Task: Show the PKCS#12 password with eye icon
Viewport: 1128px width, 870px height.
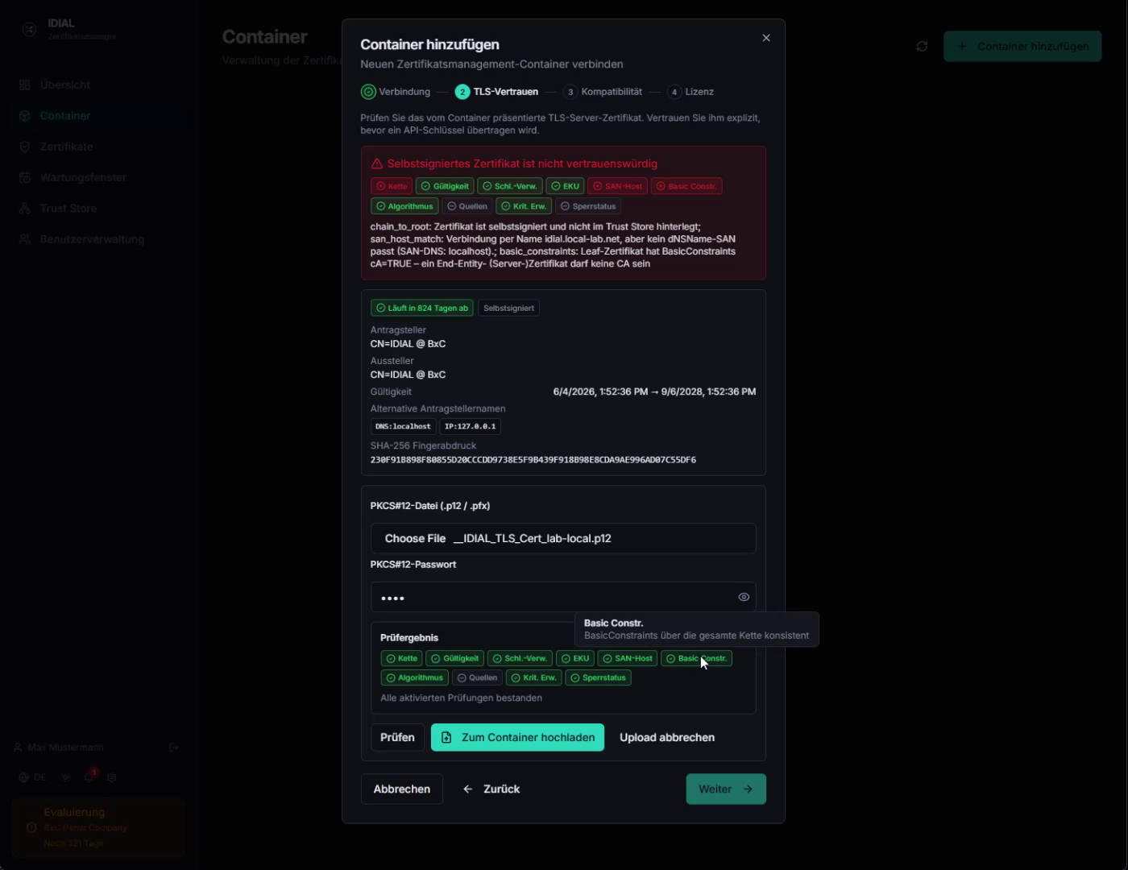Action: [744, 597]
